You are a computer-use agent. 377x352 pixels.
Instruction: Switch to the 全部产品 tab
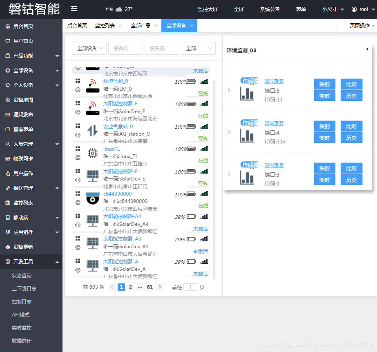tap(141, 25)
